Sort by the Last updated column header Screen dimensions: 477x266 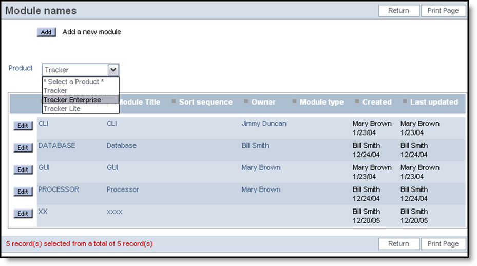coord(434,102)
